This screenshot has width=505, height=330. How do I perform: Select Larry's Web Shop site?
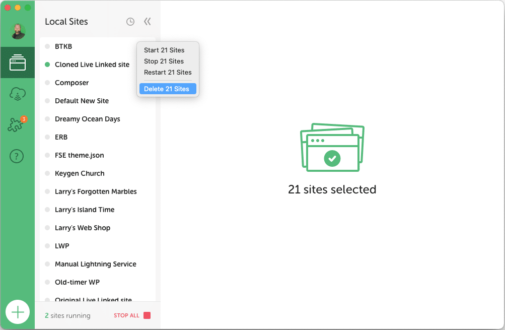[x=83, y=228]
